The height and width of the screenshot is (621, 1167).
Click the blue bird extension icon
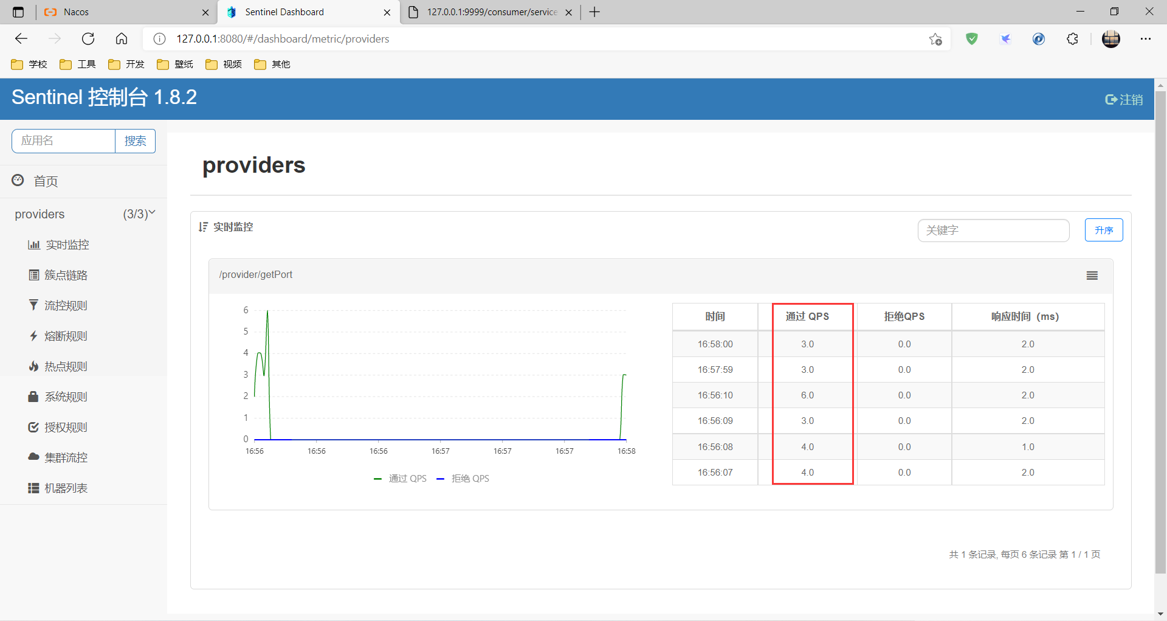(x=1005, y=39)
